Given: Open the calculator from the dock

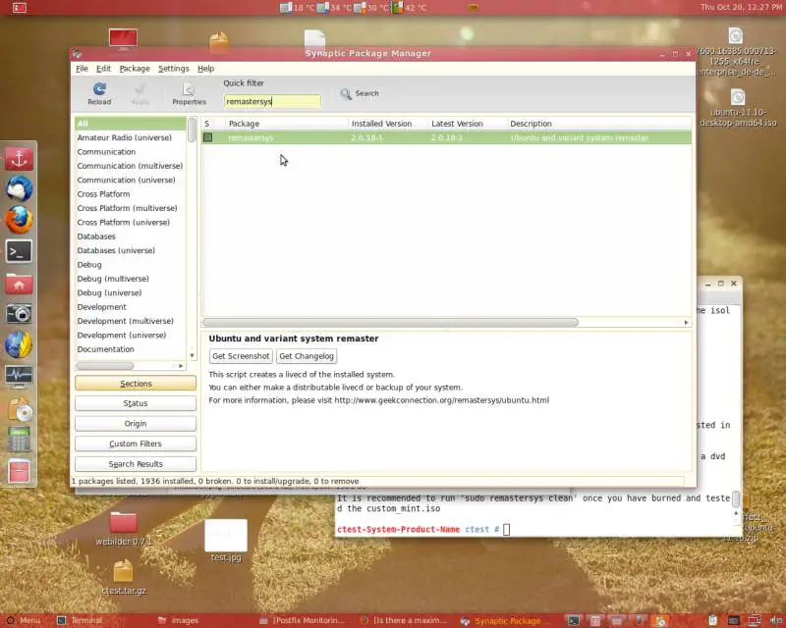Looking at the screenshot, I should (x=19, y=440).
